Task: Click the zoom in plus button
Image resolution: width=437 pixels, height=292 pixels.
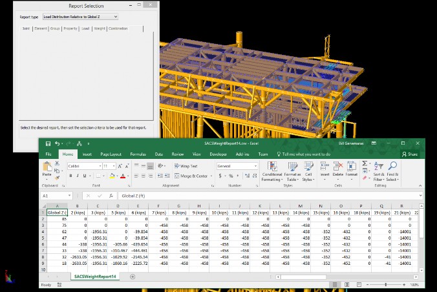Action: coord(404,285)
